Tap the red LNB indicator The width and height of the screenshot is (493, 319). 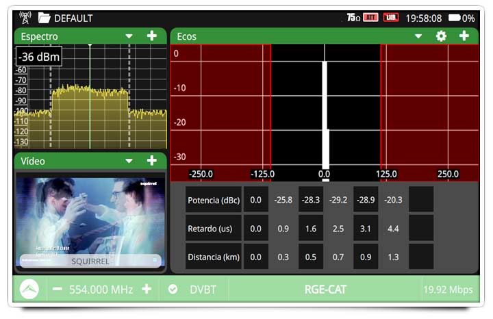point(391,17)
